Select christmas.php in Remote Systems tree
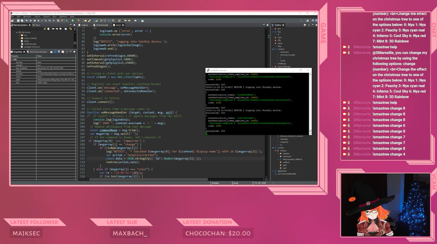 28,44
